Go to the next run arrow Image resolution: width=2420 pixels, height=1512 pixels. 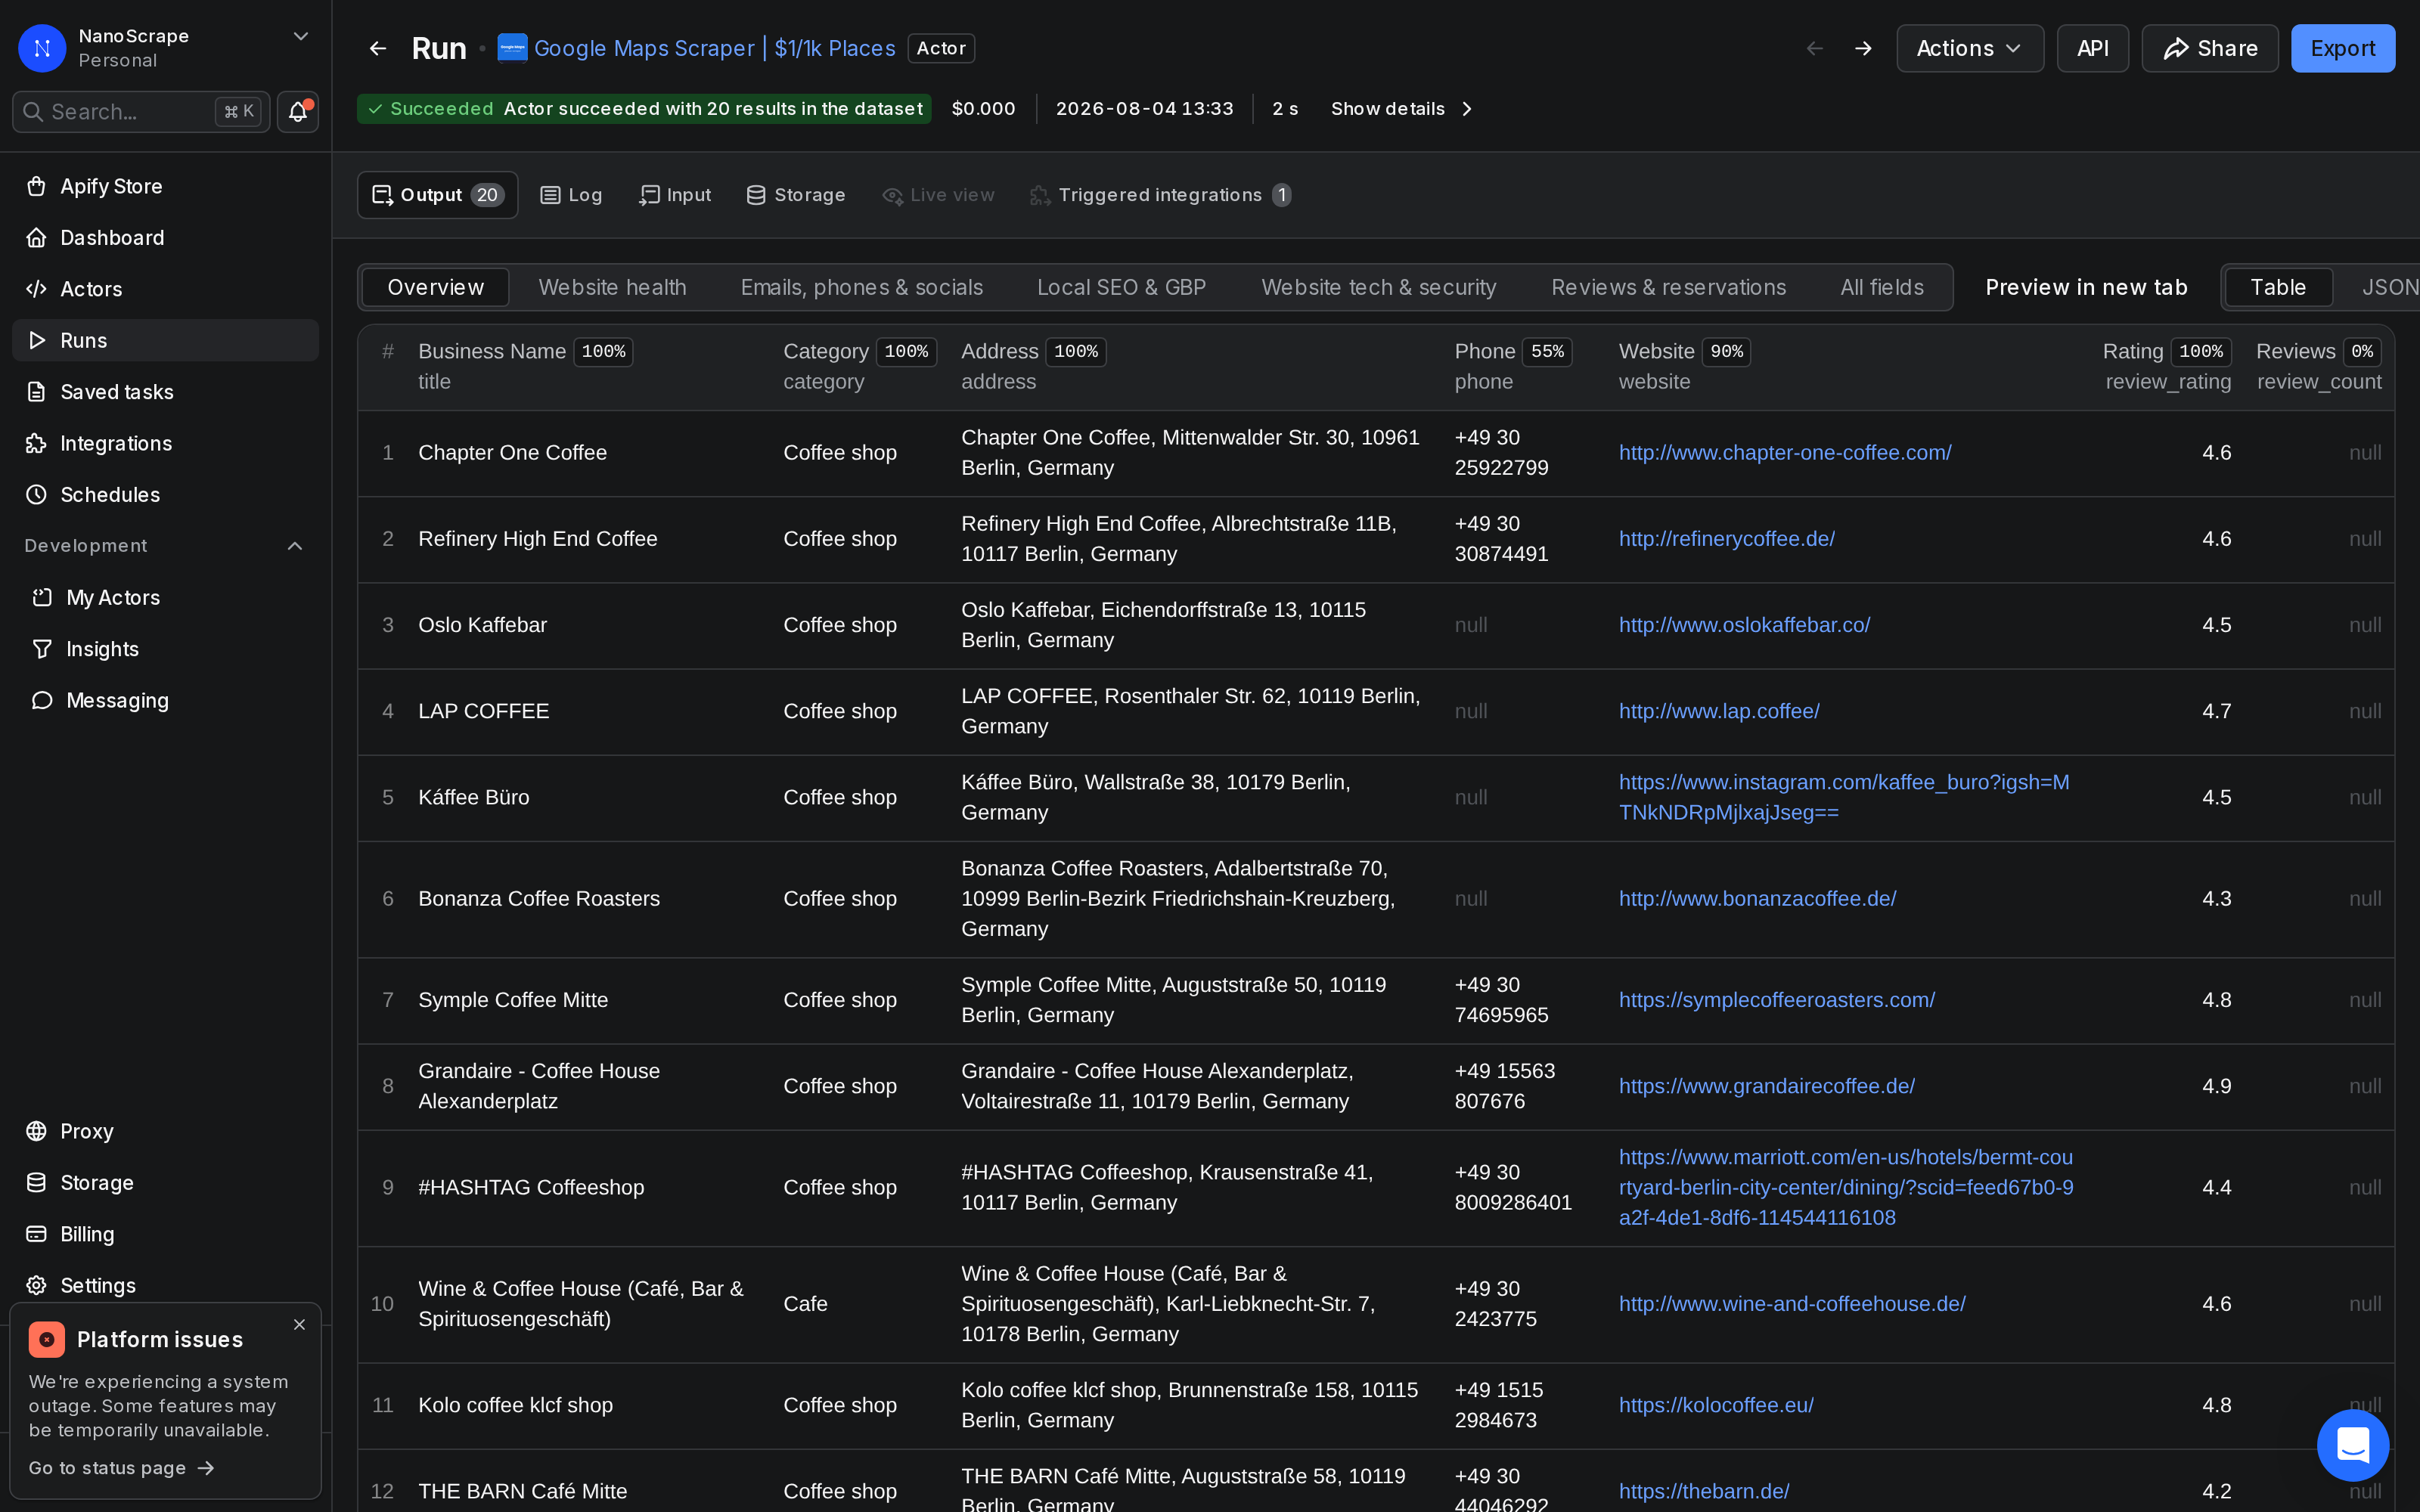pyautogui.click(x=1863, y=48)
